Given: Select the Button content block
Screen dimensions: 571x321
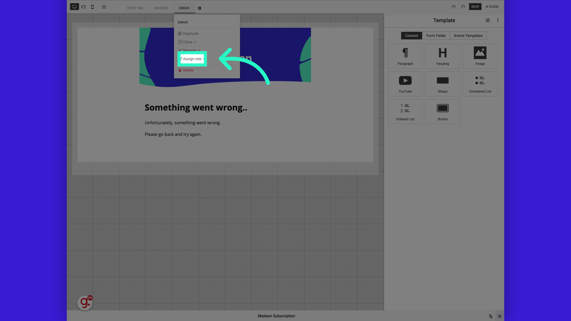Looking at the screenshot, I should point(442,111).
